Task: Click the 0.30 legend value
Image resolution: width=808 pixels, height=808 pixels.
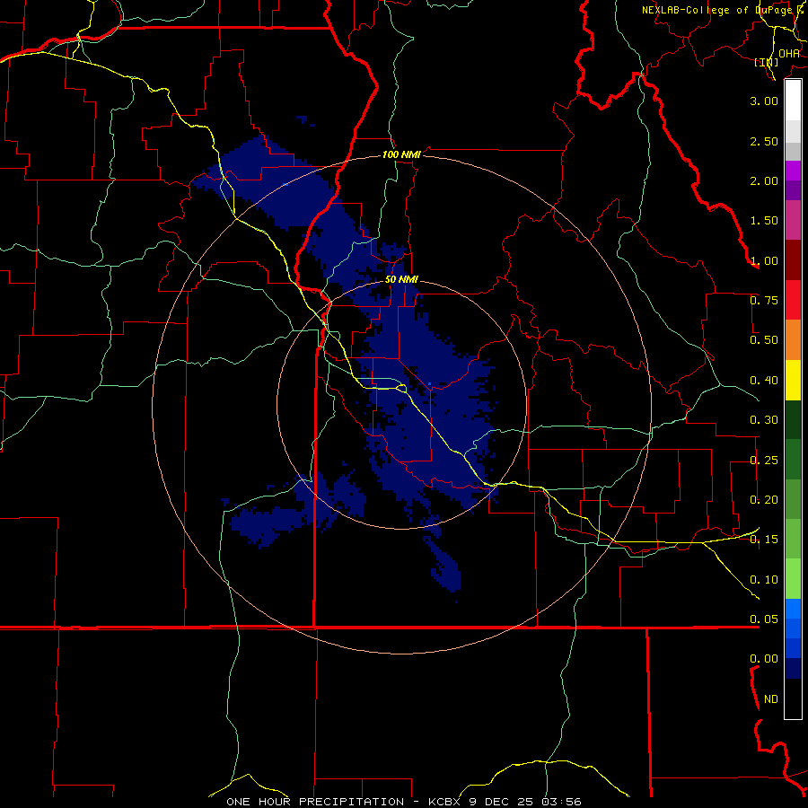Action: [764, 420]
